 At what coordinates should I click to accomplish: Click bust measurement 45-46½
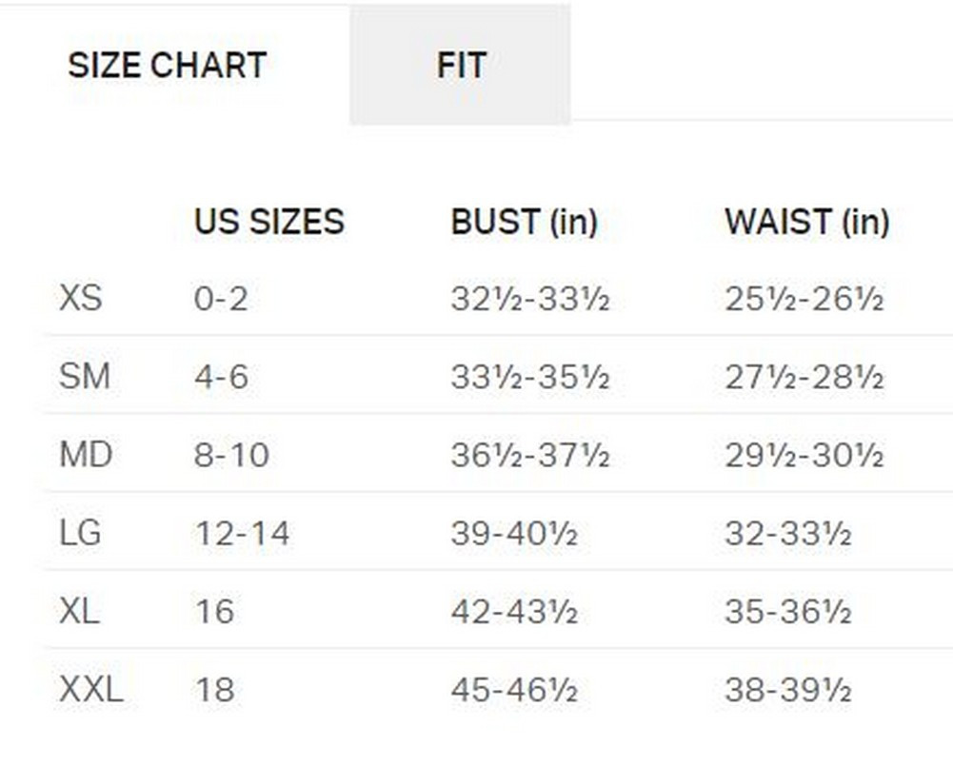pos(514,689)
